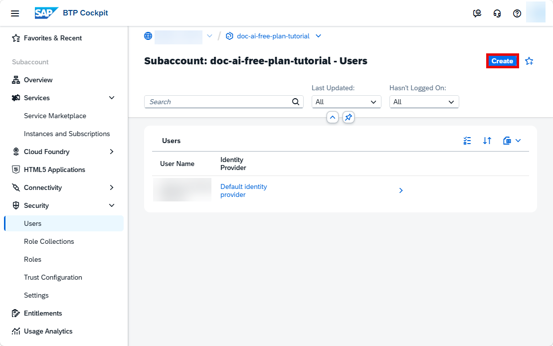Select the Users menu item
Screen dimensions: 553x346
64,224
